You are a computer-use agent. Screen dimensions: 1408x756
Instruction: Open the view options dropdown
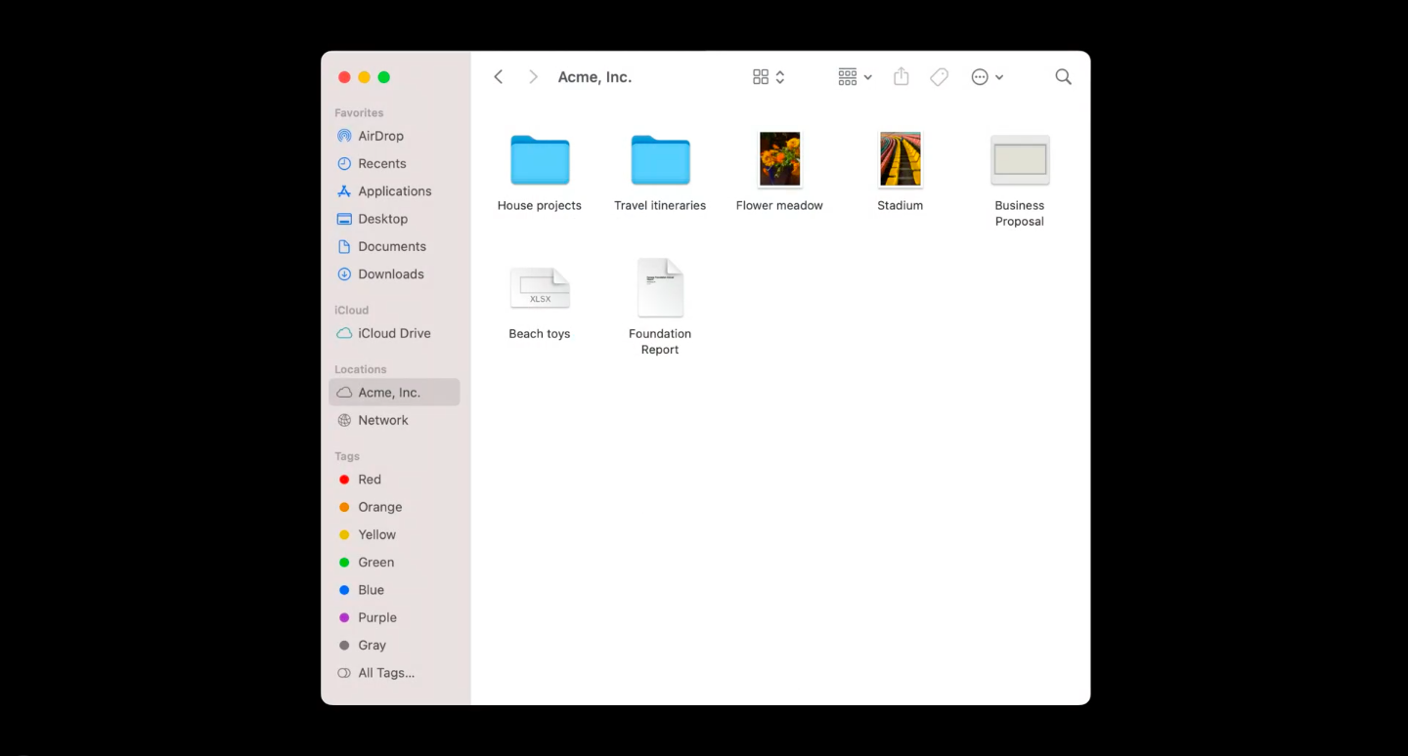[x=768, y=76]
